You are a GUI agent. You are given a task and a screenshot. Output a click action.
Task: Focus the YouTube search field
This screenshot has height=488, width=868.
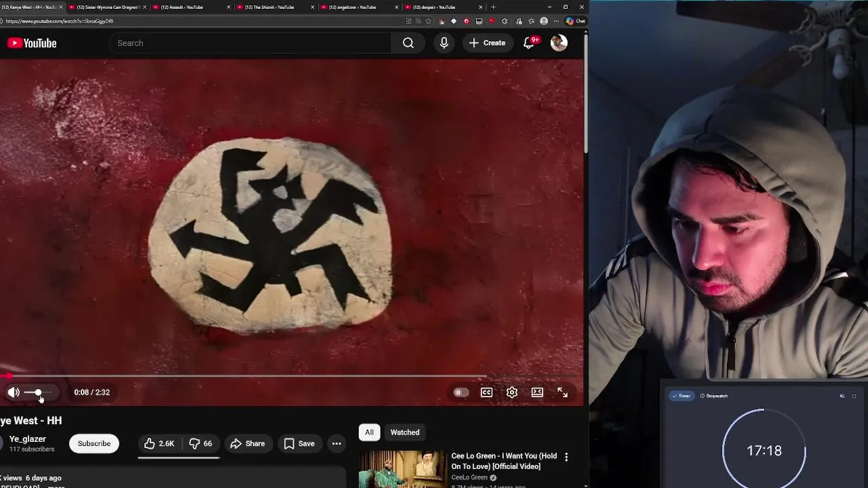(250, 43)
